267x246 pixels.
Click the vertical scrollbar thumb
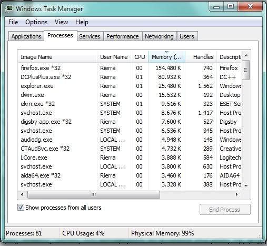pos(246,70)
